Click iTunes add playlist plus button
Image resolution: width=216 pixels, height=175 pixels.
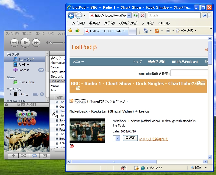[x=13, y=156]
